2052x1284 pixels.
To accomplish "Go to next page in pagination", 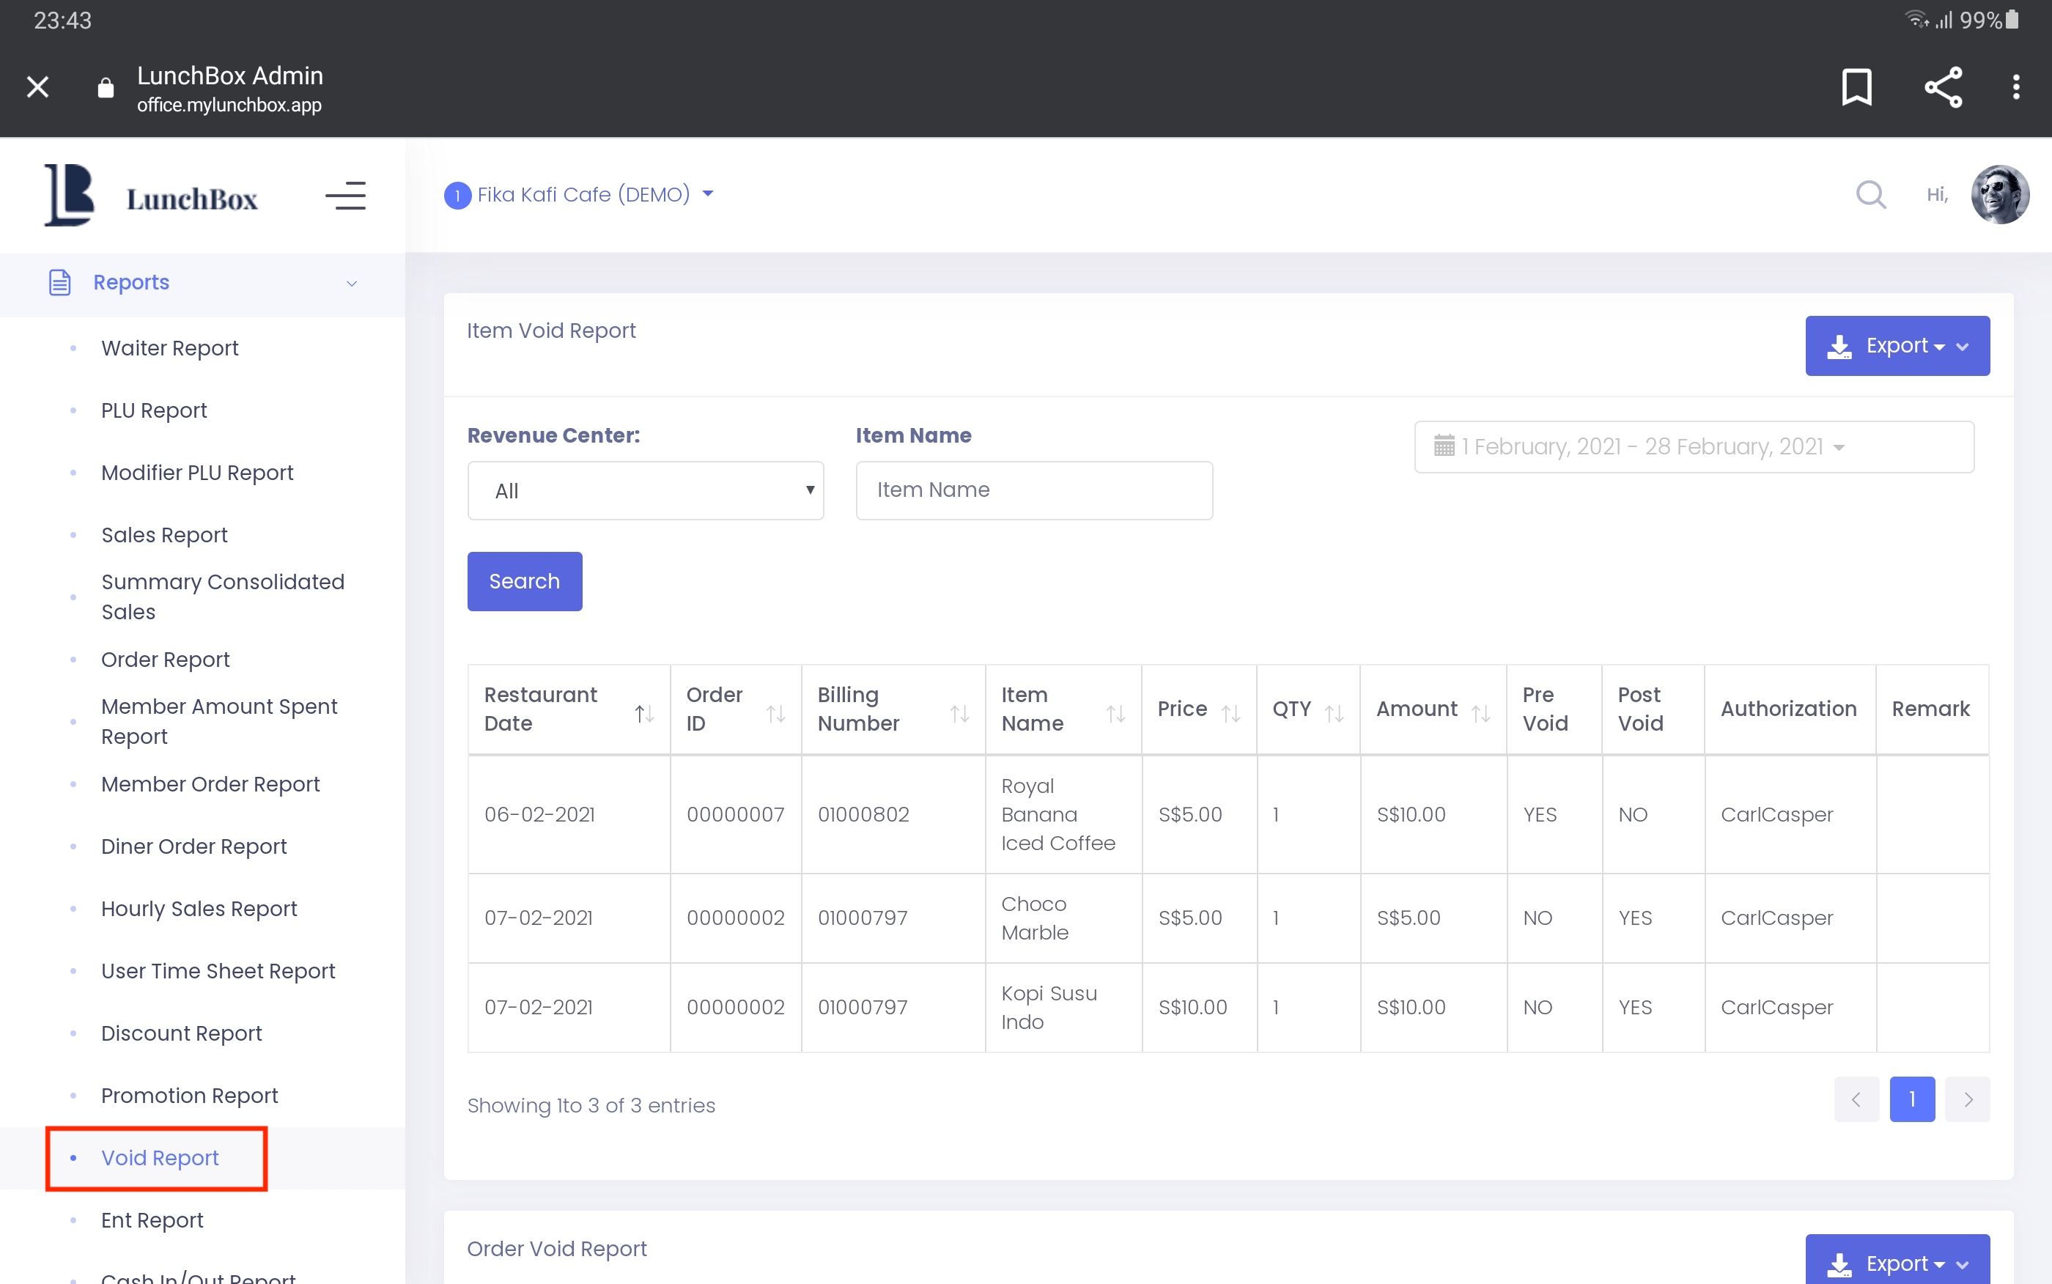I will click(x=1966, y=1100).
